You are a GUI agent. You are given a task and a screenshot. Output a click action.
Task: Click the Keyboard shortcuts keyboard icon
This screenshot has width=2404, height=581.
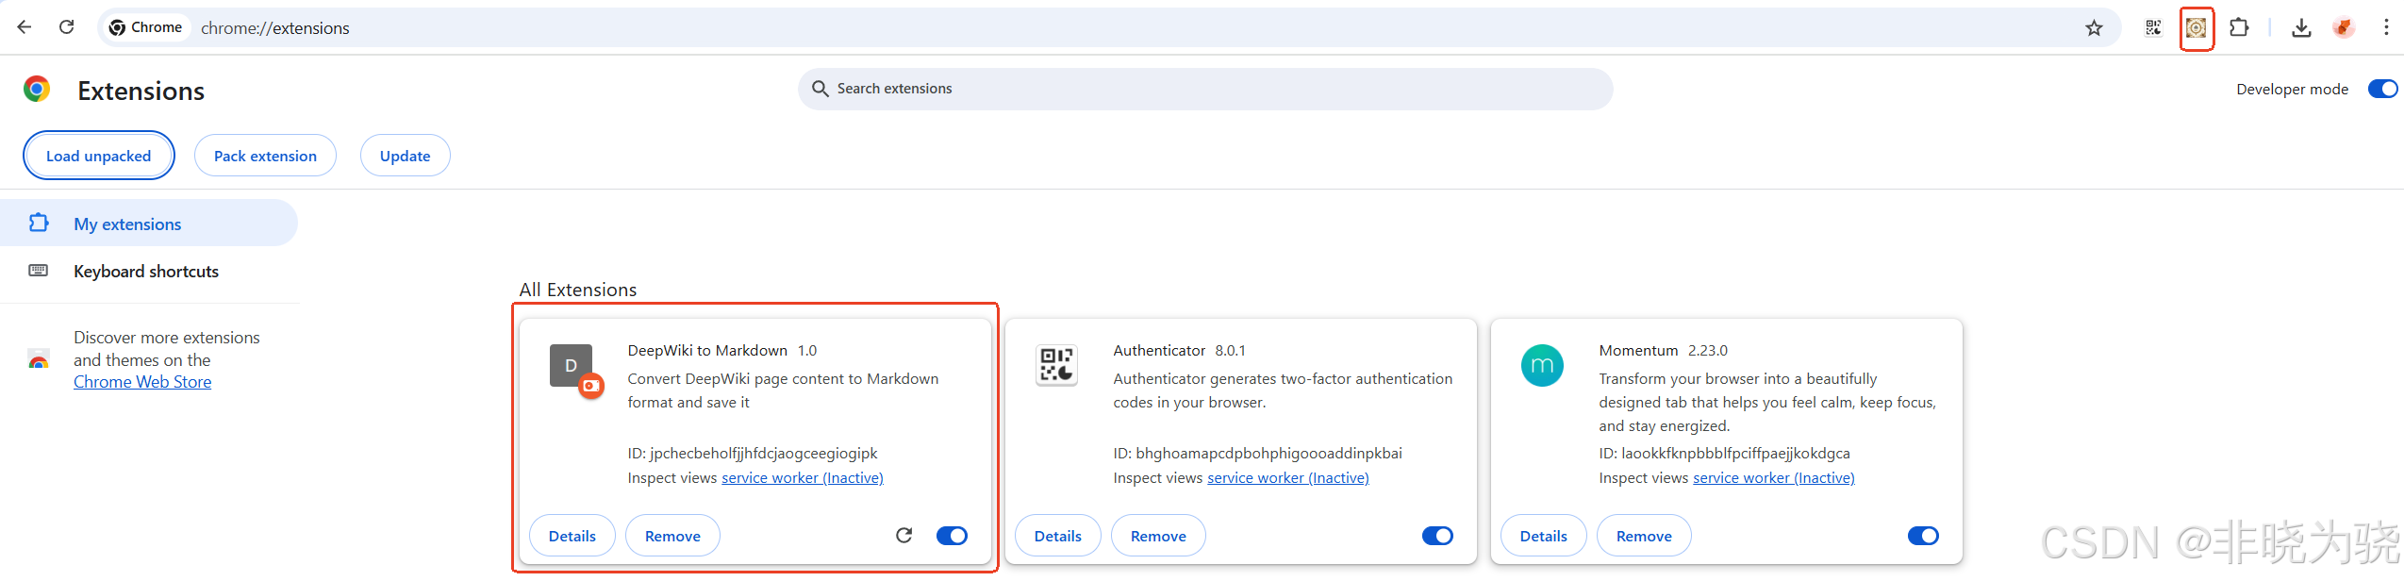[39, 271]
